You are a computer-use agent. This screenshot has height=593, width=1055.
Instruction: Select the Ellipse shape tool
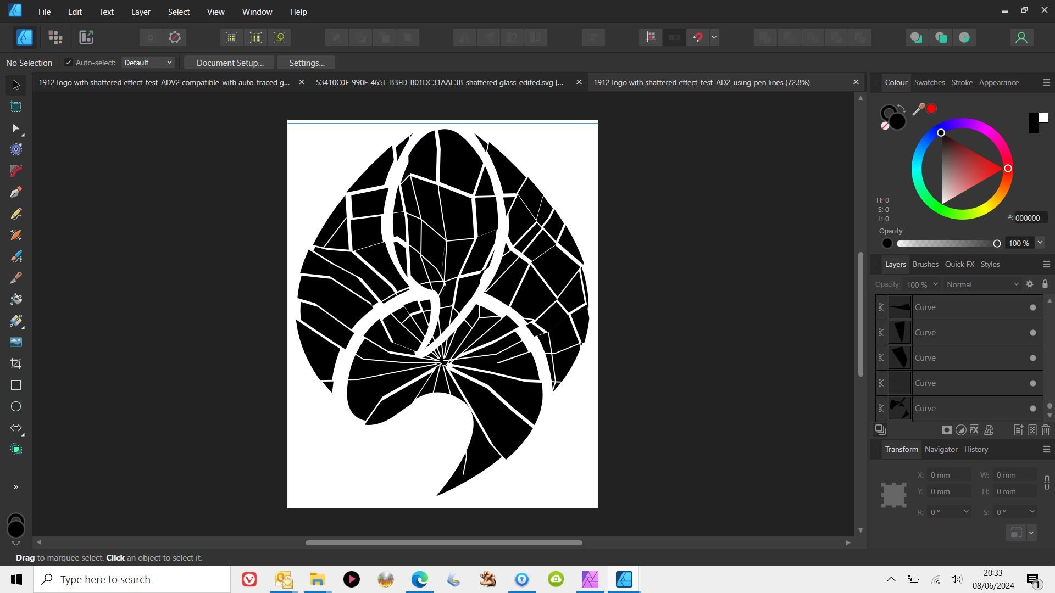pos(15,406)
